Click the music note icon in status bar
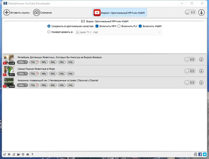This screenshot has width=209, height=159. (x=14, y=154)
